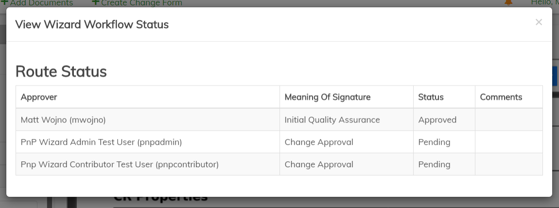Viewport: 559px width, 208px height.
Task: Click the Status column header
Action: tap(431, 97)
